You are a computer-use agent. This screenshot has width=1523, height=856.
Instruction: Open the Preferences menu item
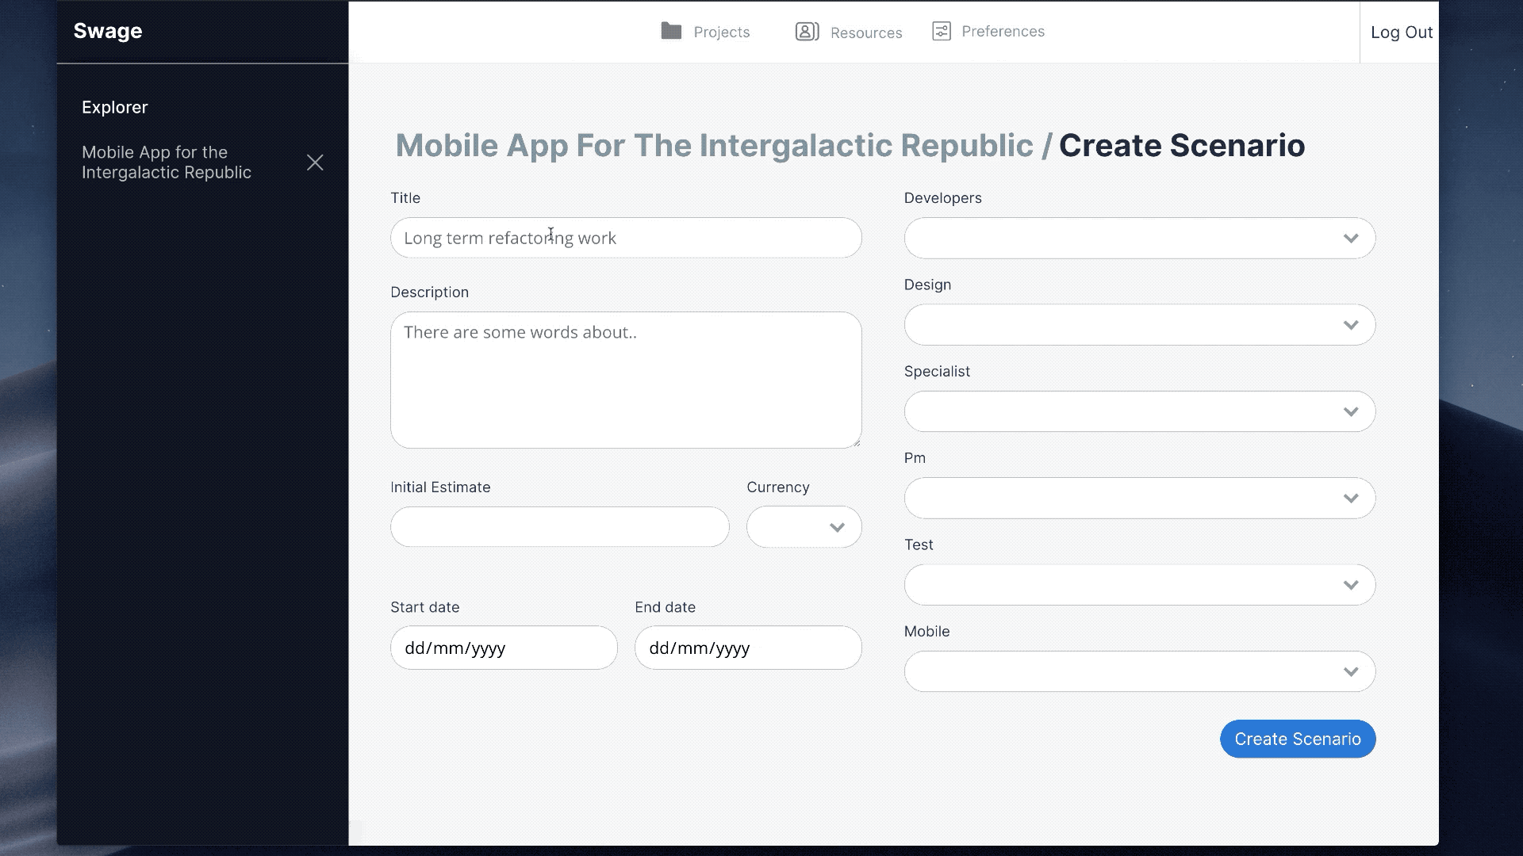1003,32
